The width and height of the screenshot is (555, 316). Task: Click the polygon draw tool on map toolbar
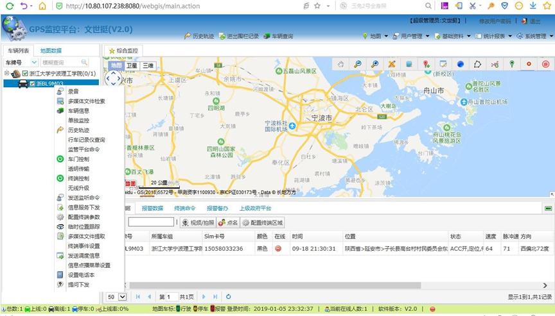pos(477,64)
